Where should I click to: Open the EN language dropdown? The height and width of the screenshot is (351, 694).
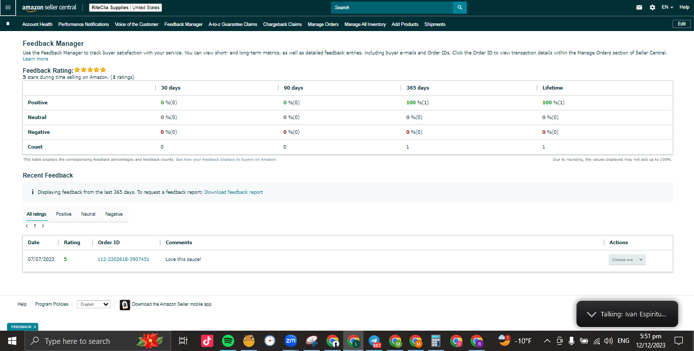coord(667,8)
